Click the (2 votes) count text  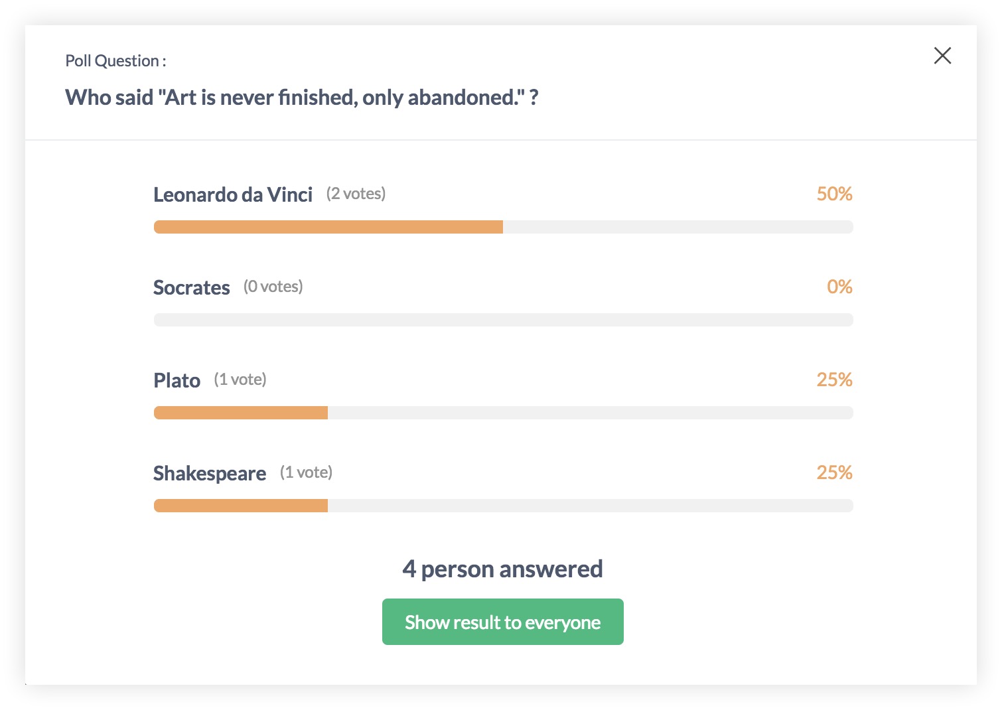[356, 194]
